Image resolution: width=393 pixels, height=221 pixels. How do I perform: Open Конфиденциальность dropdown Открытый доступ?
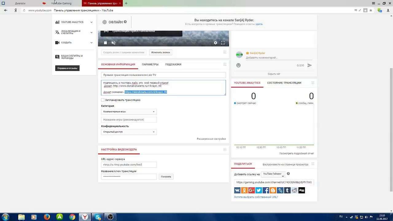coord(129,132)
